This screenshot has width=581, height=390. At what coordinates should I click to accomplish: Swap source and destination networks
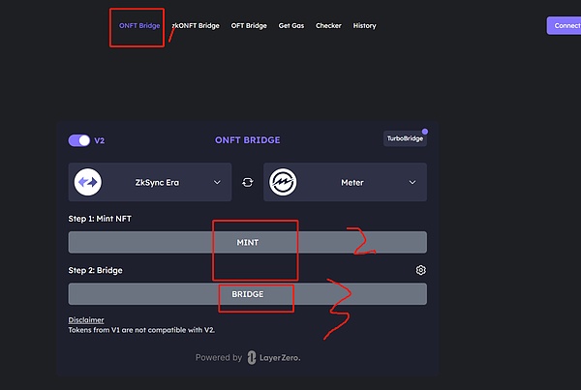coord(248,182)
